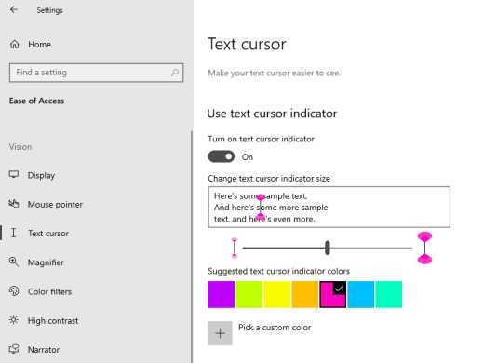The width and height of the screenshot is (484, 363).
Task: Click the Find a setting search box
Action: click(x=96, y=73)
